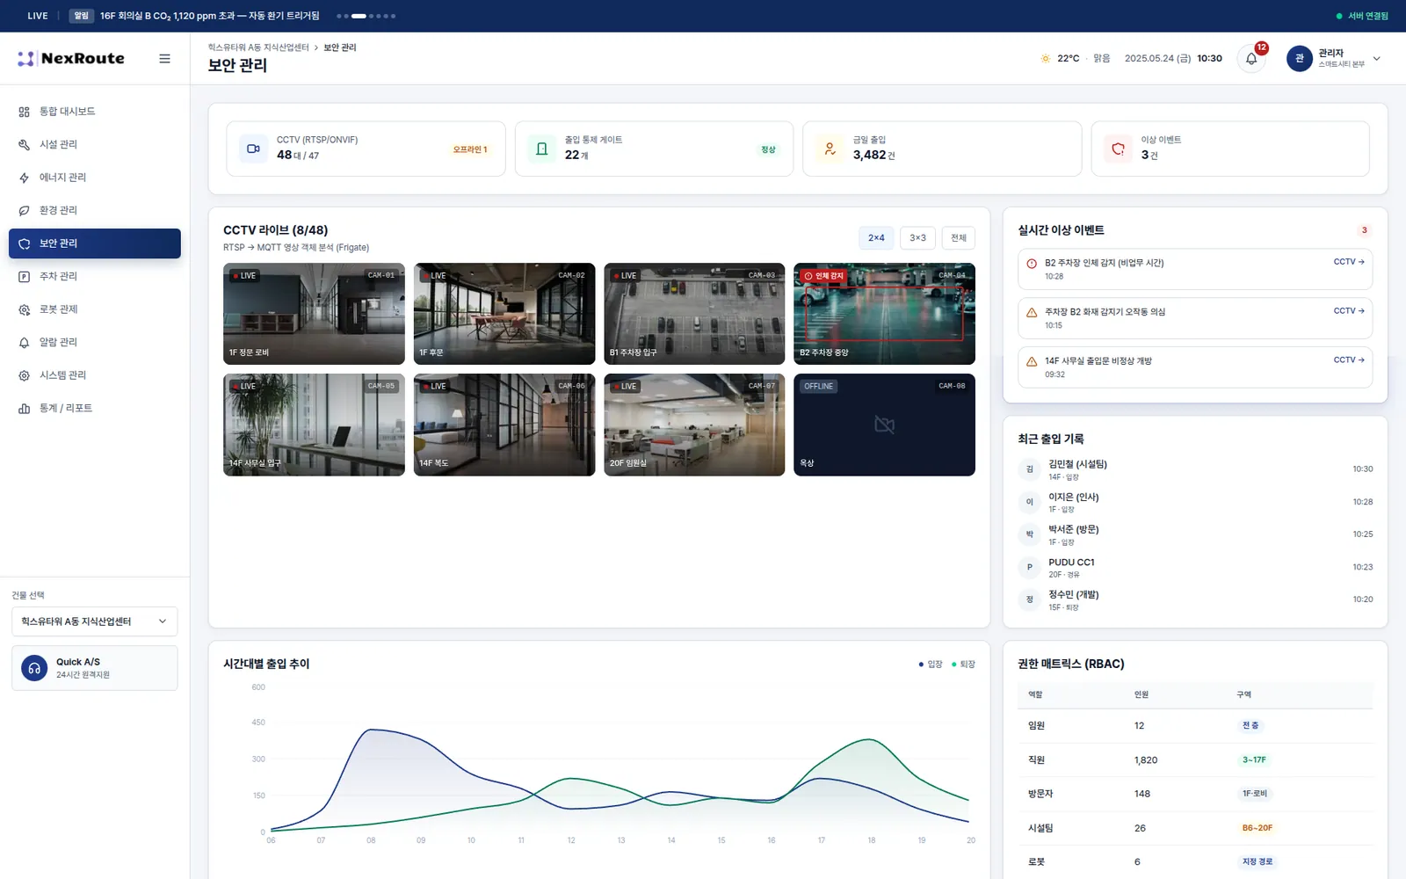Screen dimensions: 1406x879
Task: Select 2×4 grid layout
Action: pos(876,238)
